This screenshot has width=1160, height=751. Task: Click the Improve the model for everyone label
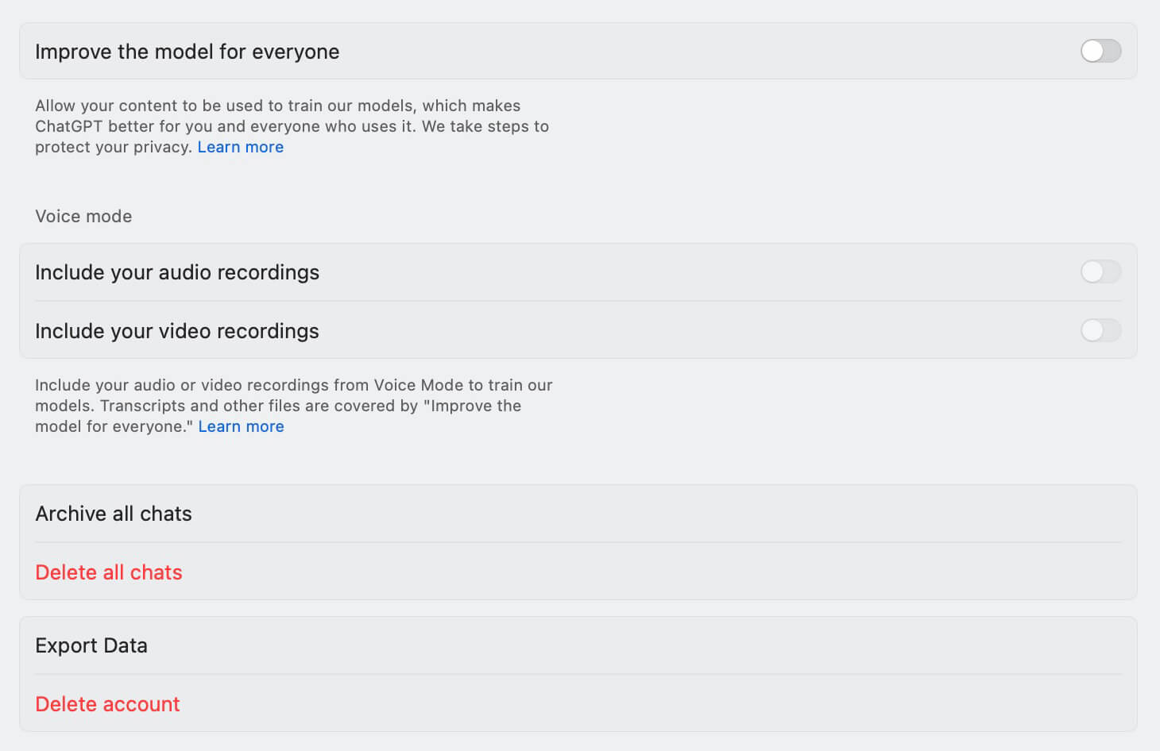(x=187, y=52)
